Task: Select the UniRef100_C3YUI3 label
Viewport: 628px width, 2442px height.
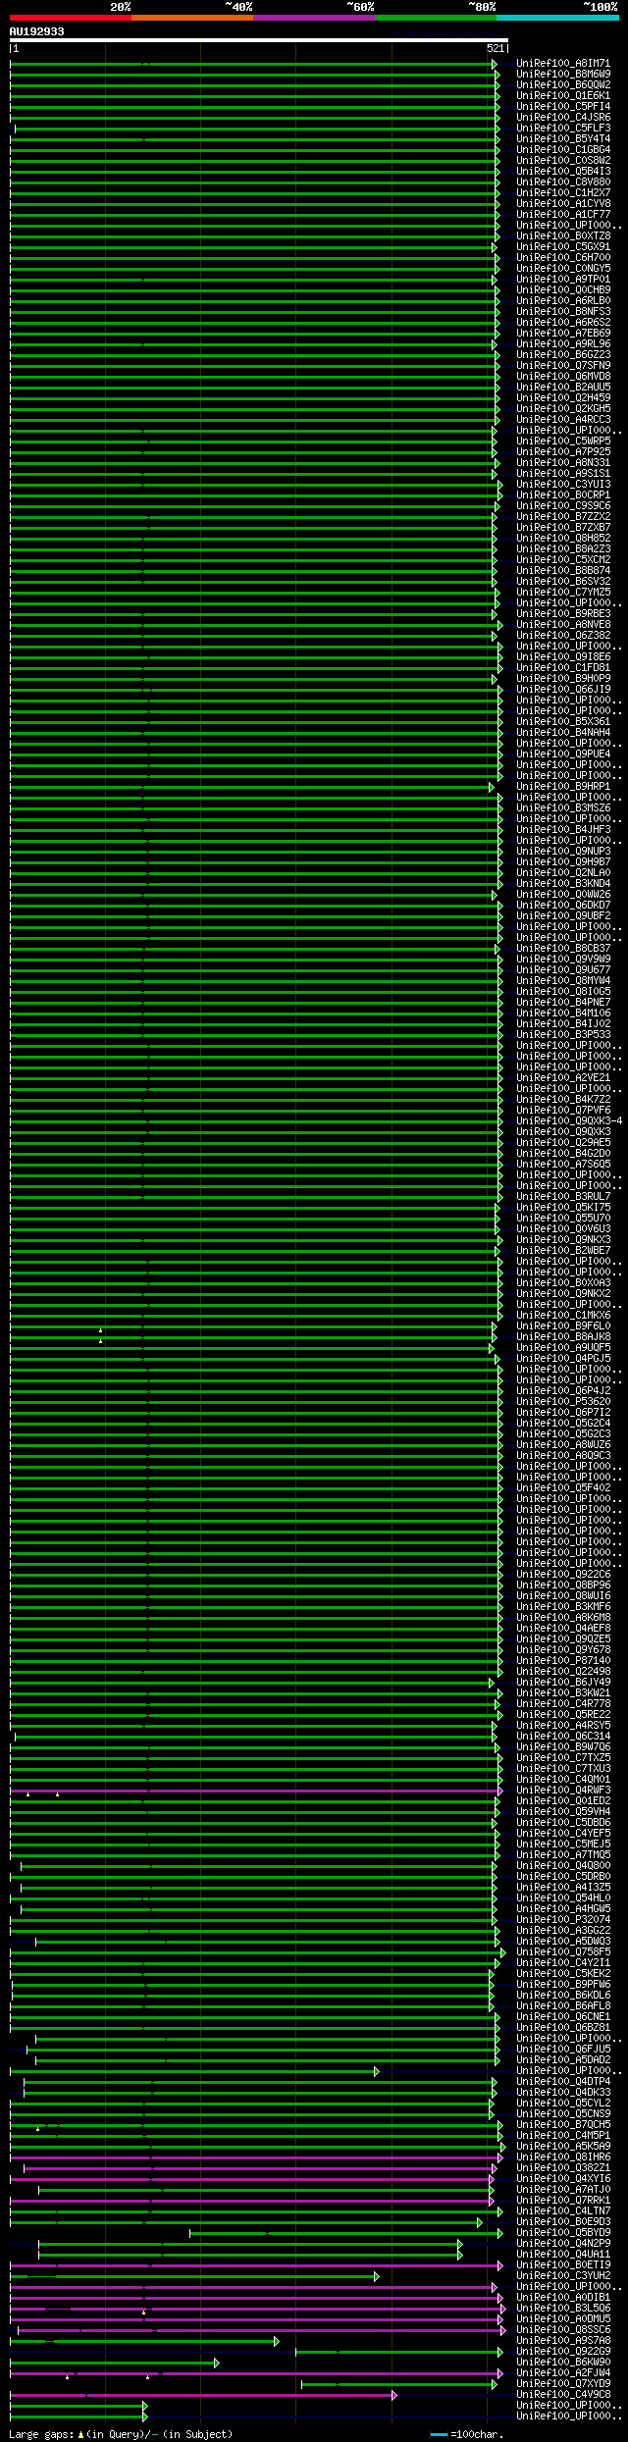Action: coord(563,485)
